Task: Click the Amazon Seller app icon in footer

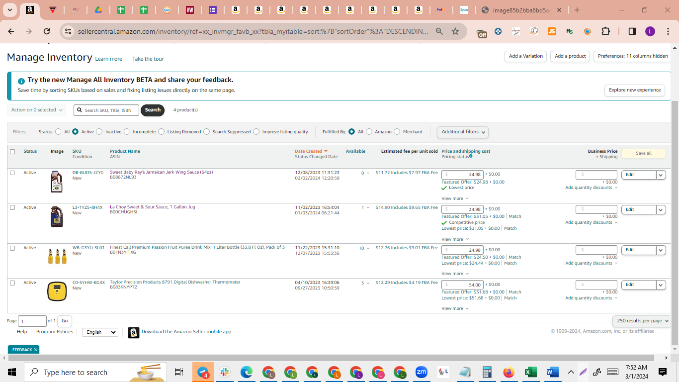Action: [x=134, y=332]
